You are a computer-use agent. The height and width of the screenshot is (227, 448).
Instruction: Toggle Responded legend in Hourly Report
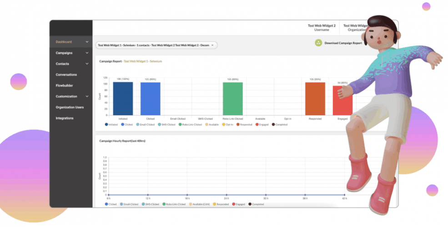pyautogui.click(x=221, y=204)
